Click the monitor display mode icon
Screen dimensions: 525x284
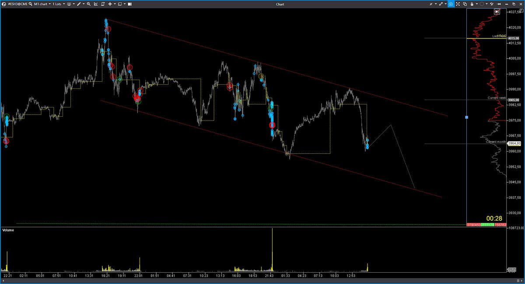[69, 4]
